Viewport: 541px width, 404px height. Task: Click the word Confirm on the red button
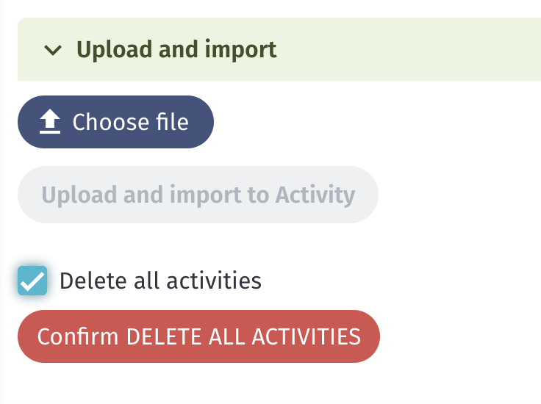point(78,336)
